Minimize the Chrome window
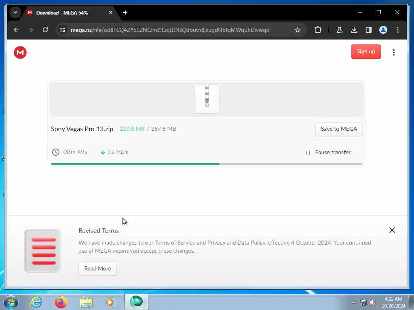Viewport: 414px width, 310px height. (360, 13)
